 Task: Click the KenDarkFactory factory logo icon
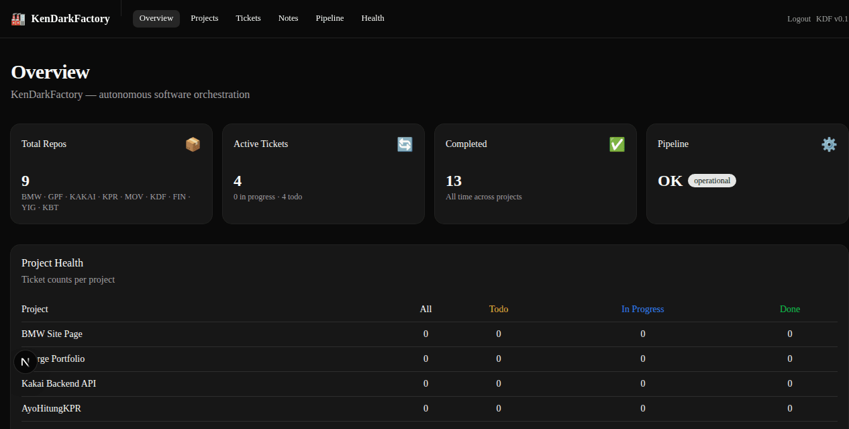pos(18,19)
